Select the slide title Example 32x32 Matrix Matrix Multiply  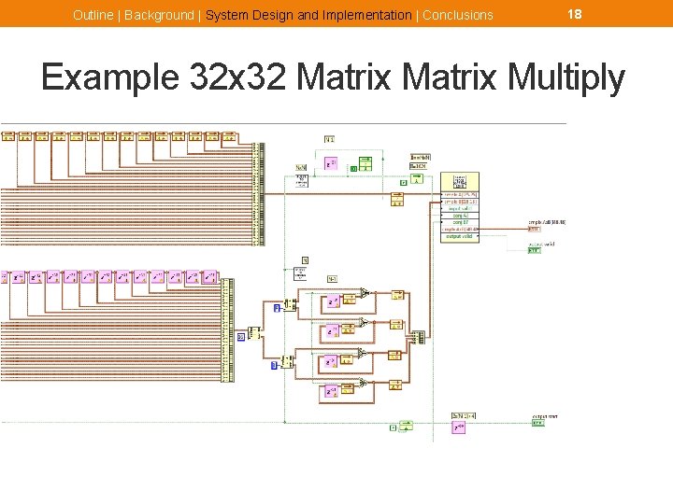[x=333, y=77]
